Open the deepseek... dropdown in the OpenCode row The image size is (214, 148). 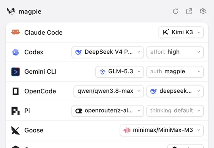[175, 91]
